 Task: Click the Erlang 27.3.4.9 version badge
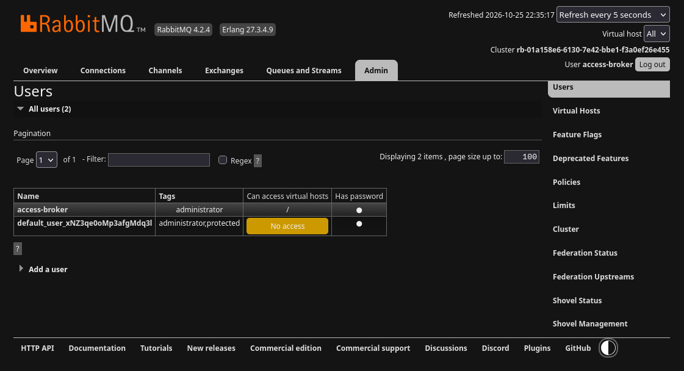click(x=247, y=30)
